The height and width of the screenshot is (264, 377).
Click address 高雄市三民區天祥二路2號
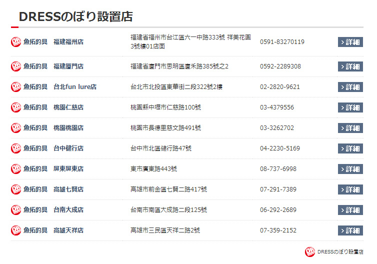pyautogui.click(x=165, y=230)
